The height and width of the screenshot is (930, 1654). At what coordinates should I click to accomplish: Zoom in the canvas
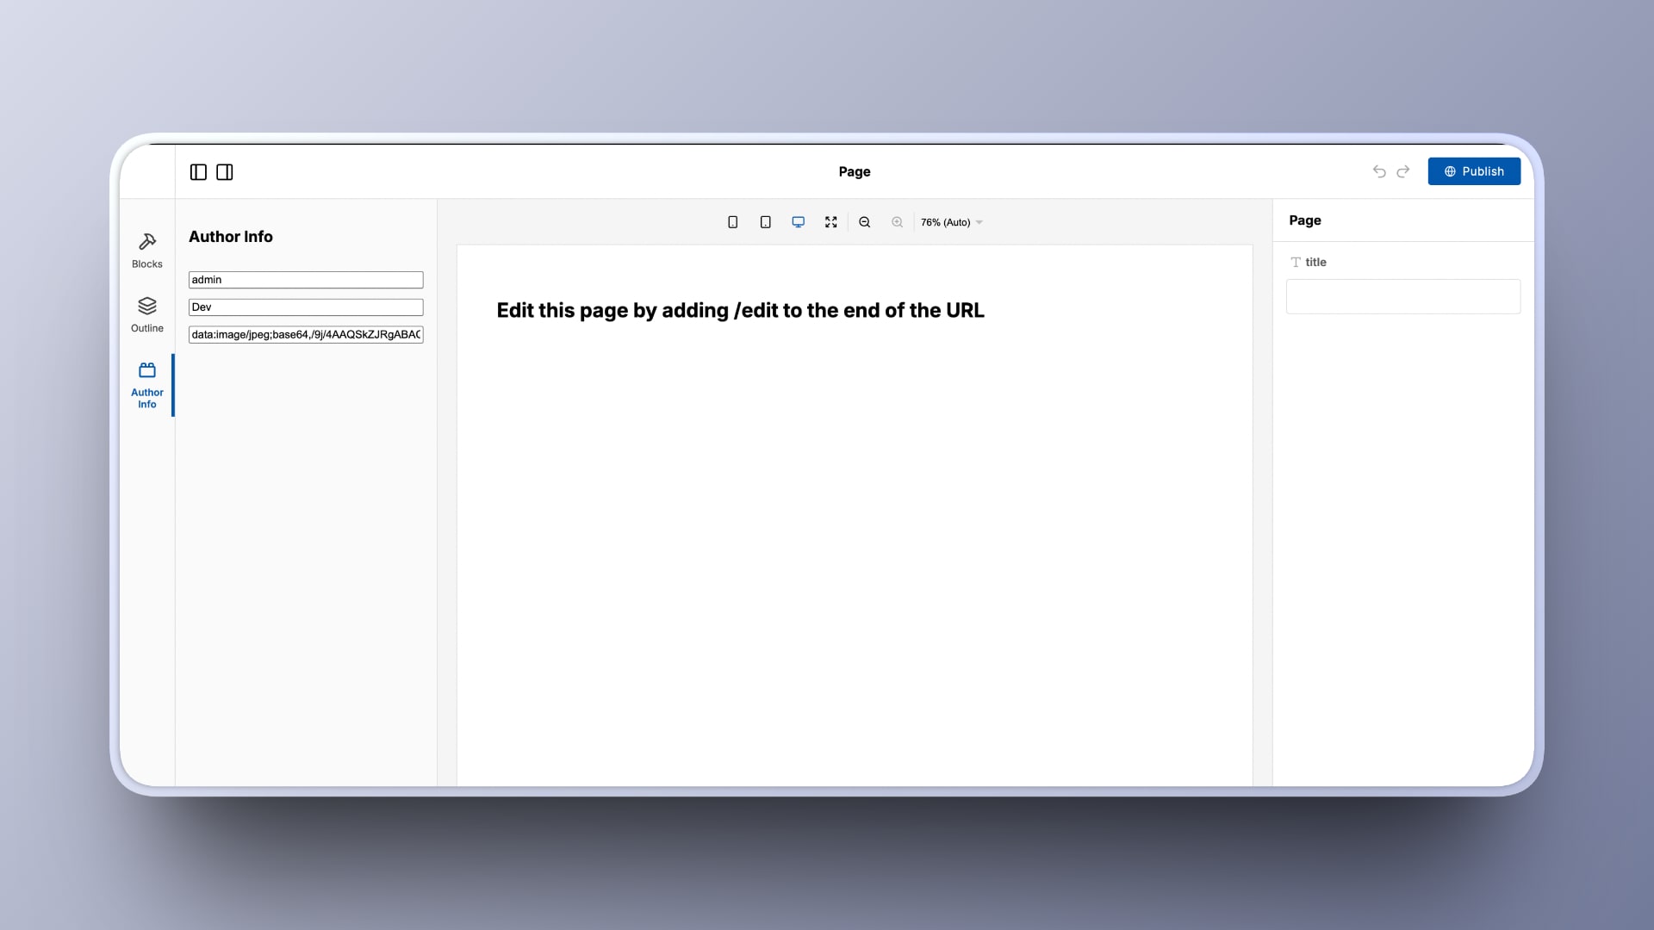(897, 222)
